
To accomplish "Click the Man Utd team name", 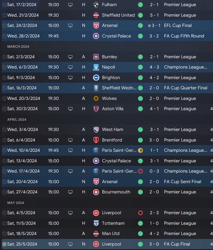I will tap(111, 234).
